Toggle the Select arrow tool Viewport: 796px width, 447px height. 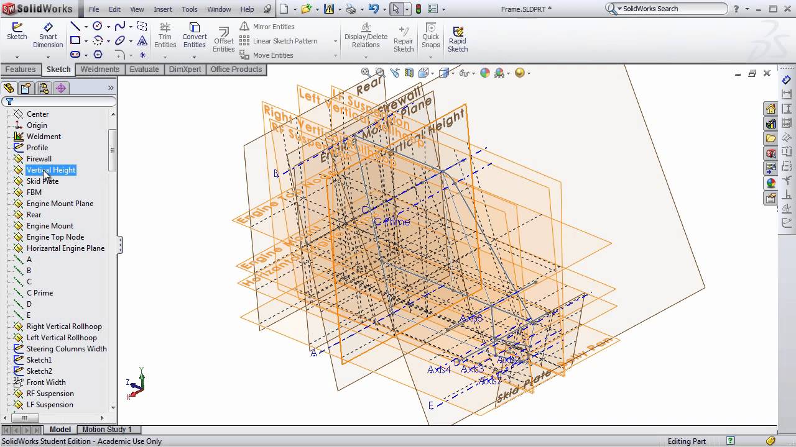(396, 9)
